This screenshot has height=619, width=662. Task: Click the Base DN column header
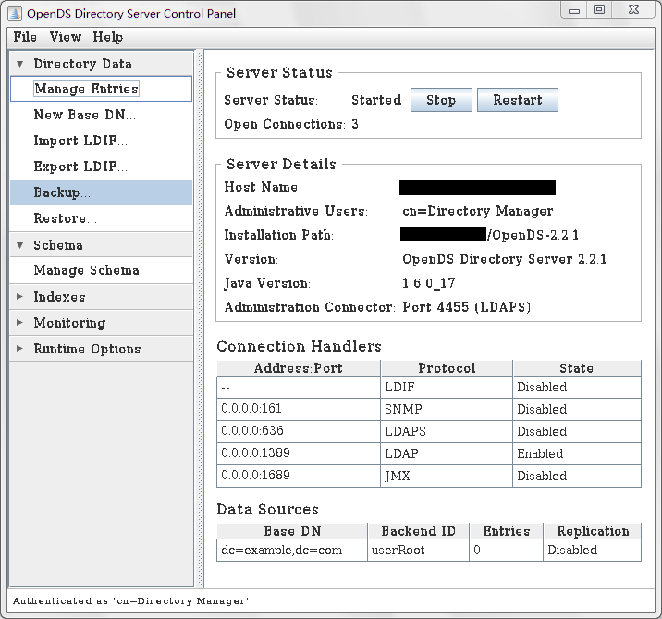tap(292, 531)
